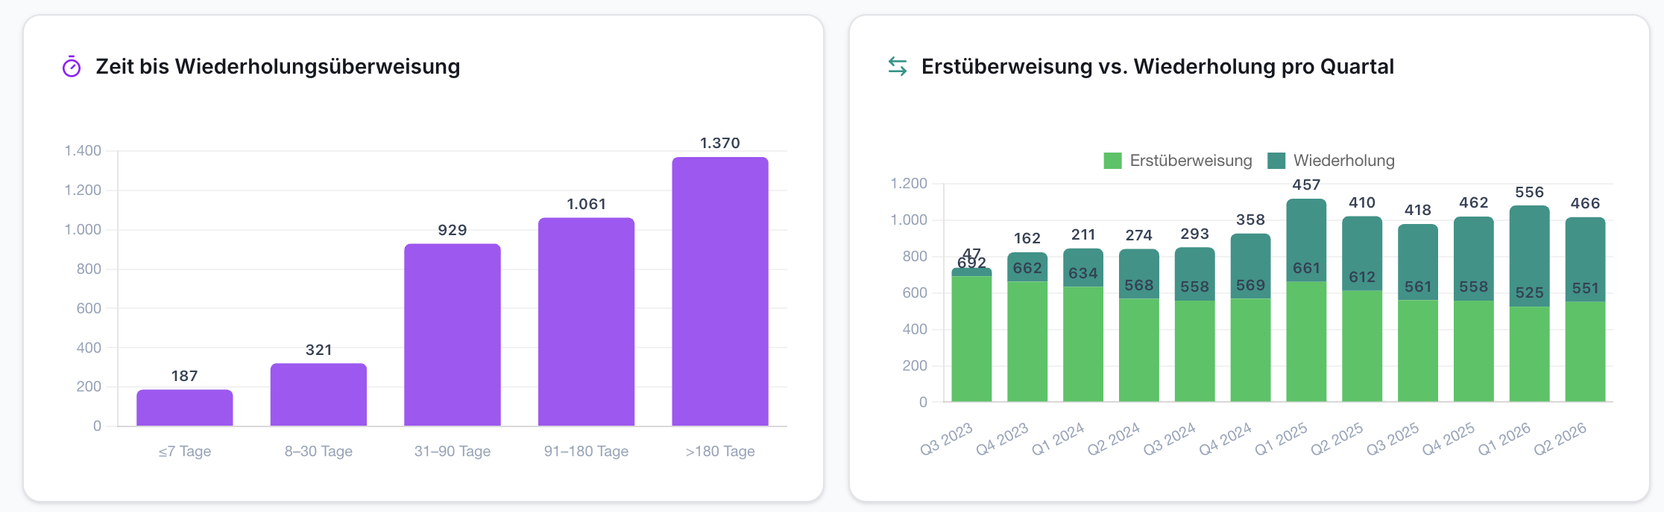Click the 162 value above Q4 2023
The height and width of the screenshot is (512, 1664).
(x=1027, y=238)
